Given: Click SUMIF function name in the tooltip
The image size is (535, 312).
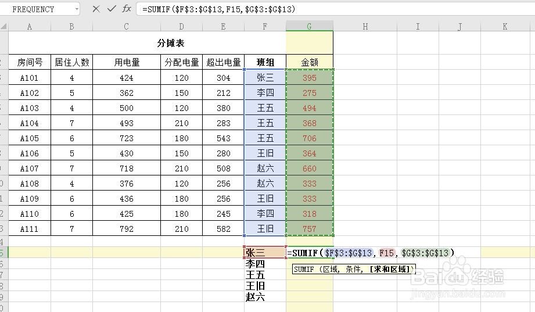Looking at the screenshot, I should [304, 270].
